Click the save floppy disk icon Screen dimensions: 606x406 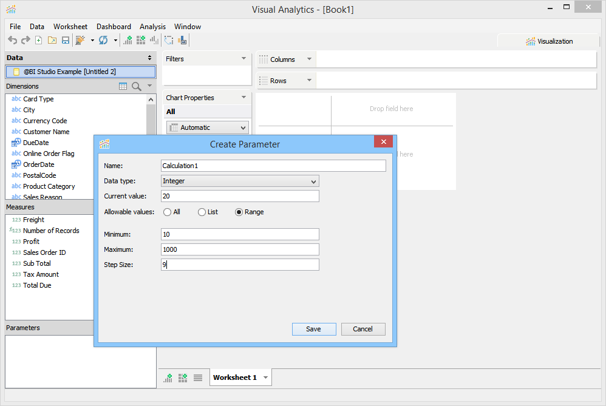(66, 40)
